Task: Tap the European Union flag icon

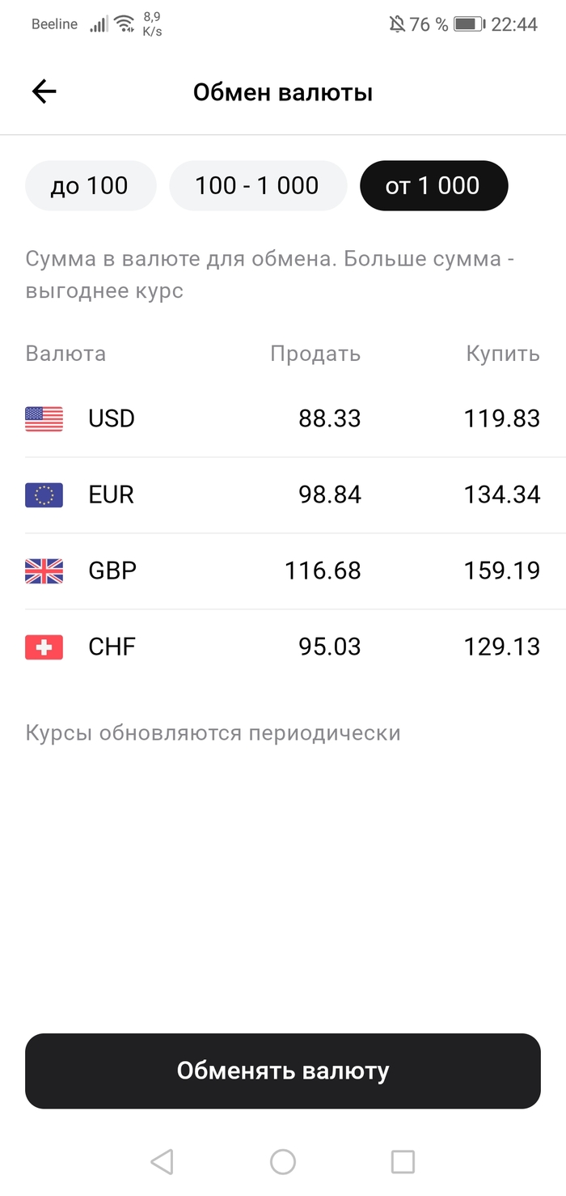Action: click(44, 494)
